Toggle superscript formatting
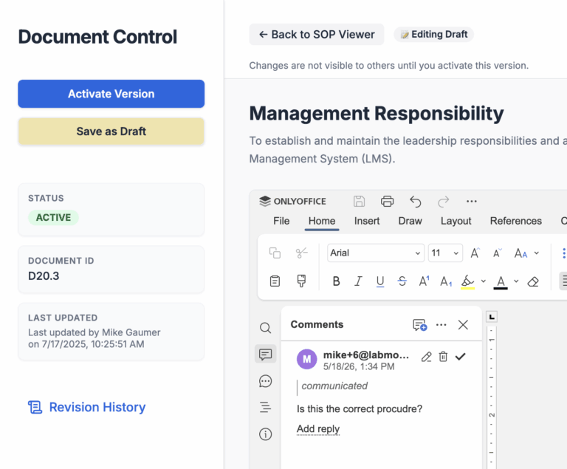The width and height of the screenshot is (567, 469). [424, 281]
